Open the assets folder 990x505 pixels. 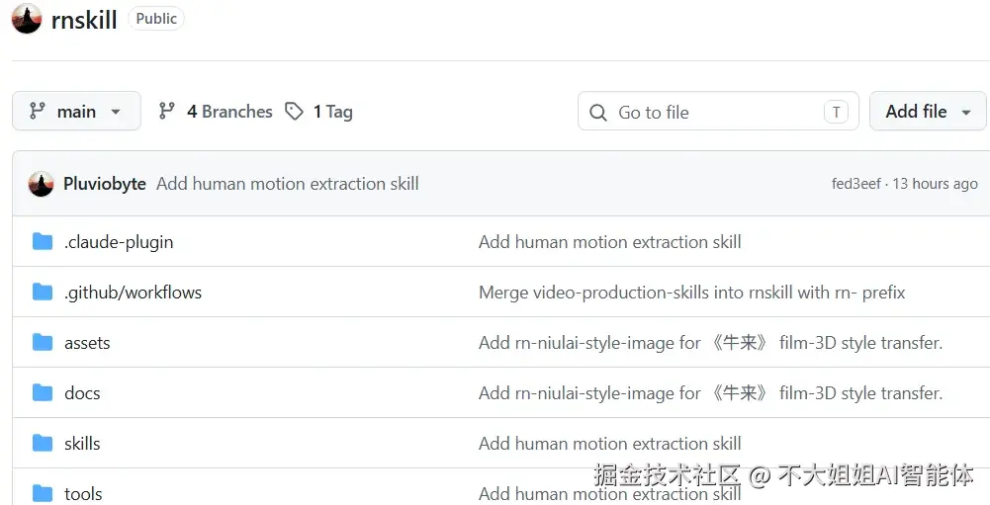tap(87, 343)
